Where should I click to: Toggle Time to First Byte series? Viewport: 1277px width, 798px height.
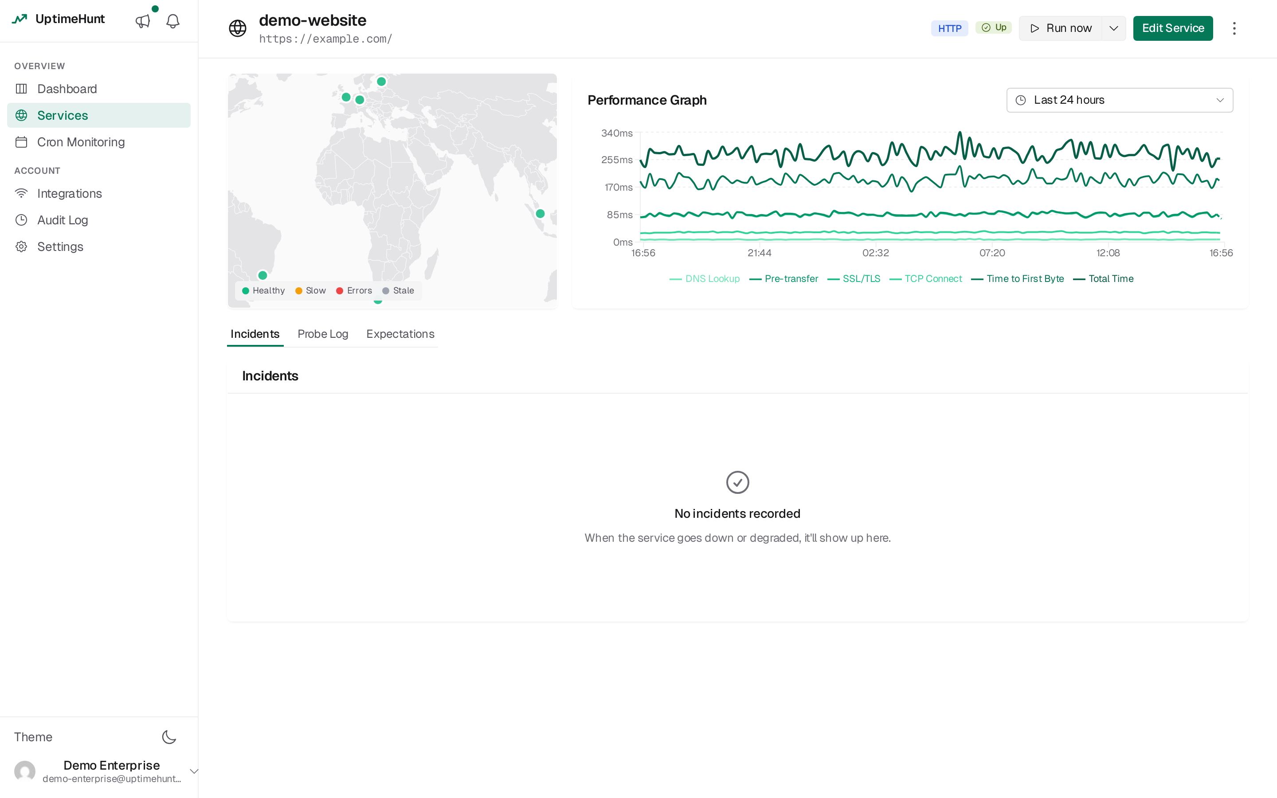click(x=1017, y=279)
